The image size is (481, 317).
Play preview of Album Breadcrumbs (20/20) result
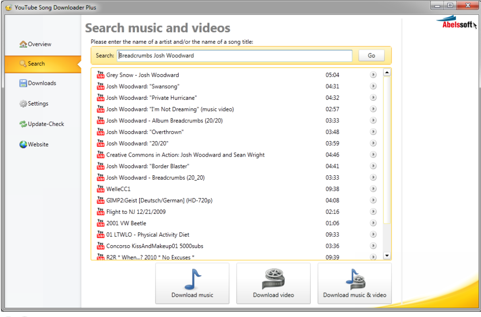(x=373, y=120)
